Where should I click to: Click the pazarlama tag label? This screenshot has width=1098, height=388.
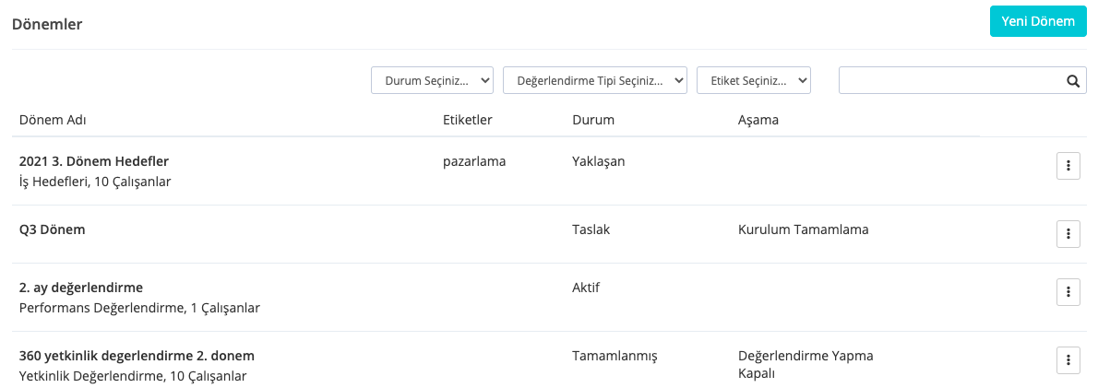[x=474, y=161]
